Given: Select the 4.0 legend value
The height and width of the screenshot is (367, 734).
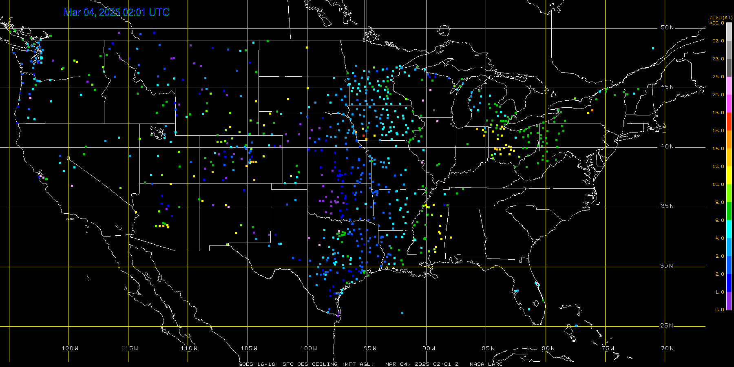Looking at the screenshot, I should [719, 238].
